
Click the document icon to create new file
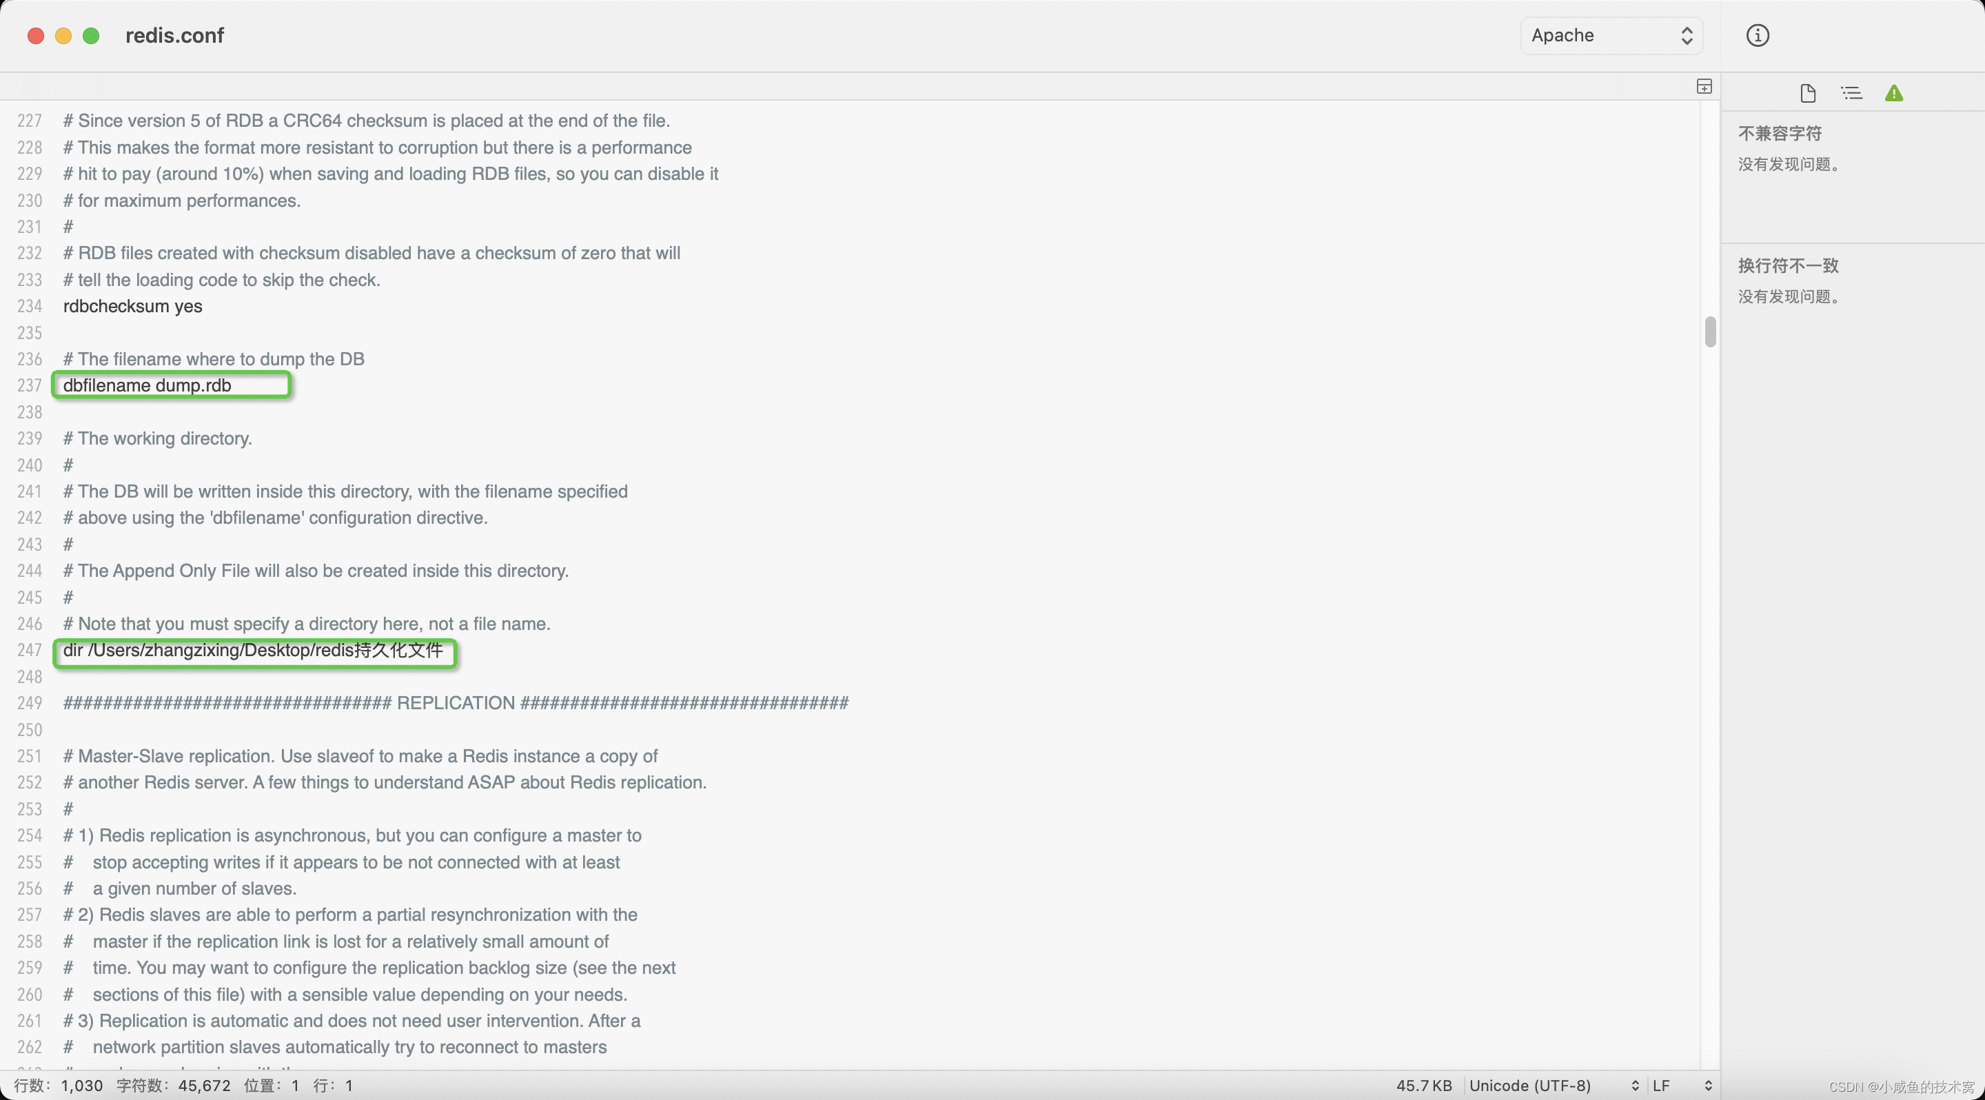(1805, 92)
